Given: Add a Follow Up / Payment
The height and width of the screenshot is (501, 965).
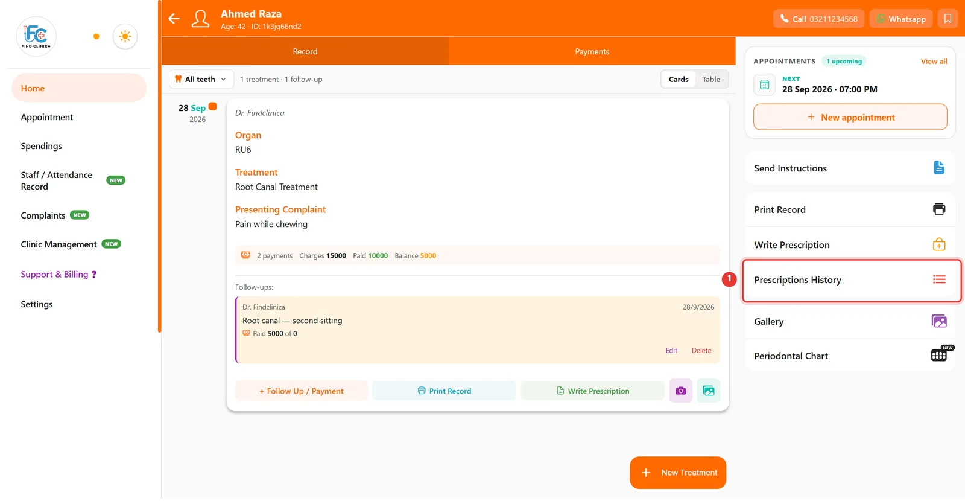Looking at the screenshot, I should click(x=302, y=391).
